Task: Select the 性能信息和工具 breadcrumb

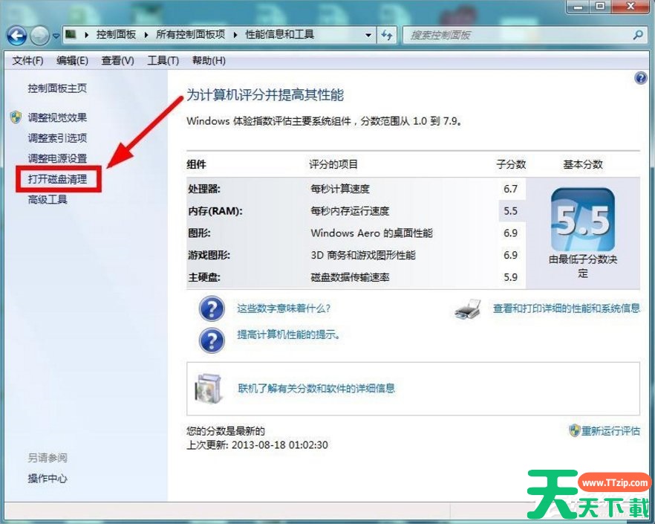Action: click(279, 34)
